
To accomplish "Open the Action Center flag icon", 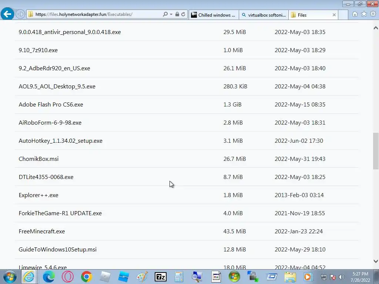I will coord(333,277).
